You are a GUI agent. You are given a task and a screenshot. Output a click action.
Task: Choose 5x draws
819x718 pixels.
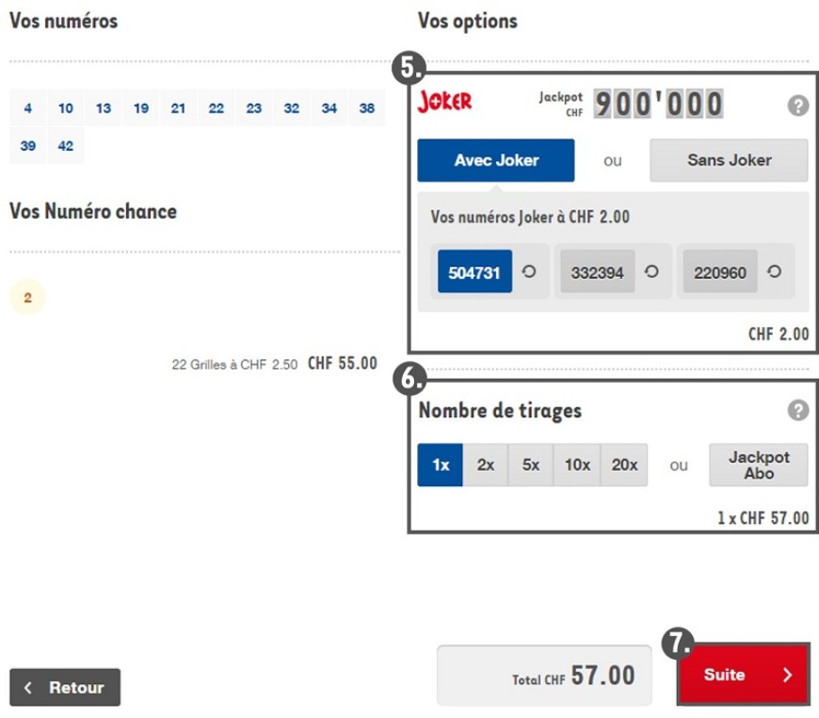(x=531, y=465)
